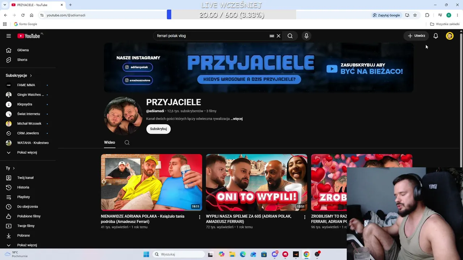Bookmark this page with the star
This screenshot has height=260, width=463.
click(415, 15)
